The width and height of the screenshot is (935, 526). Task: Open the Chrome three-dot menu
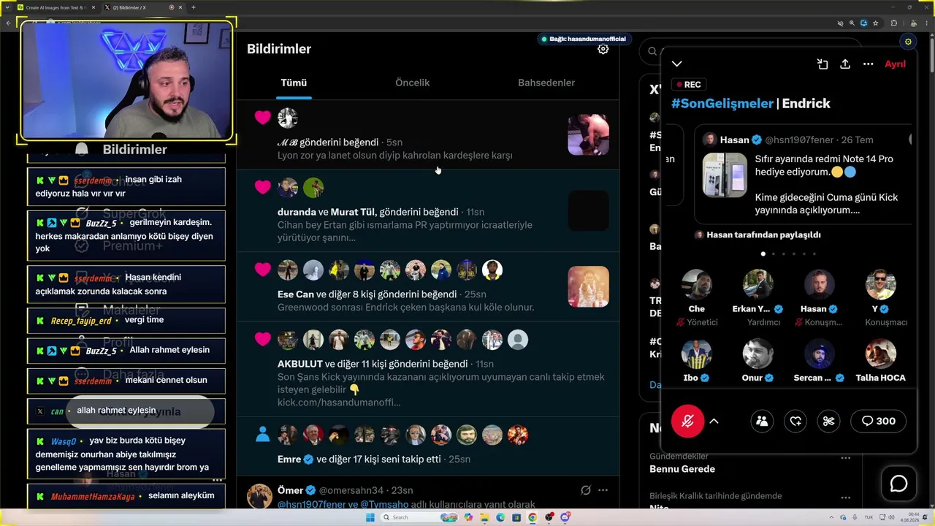tap(926, 23)
